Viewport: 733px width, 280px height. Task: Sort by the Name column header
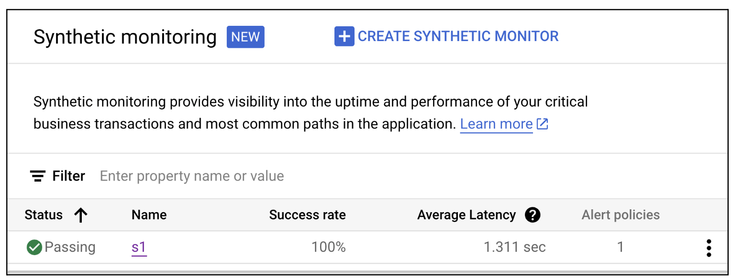149,215
